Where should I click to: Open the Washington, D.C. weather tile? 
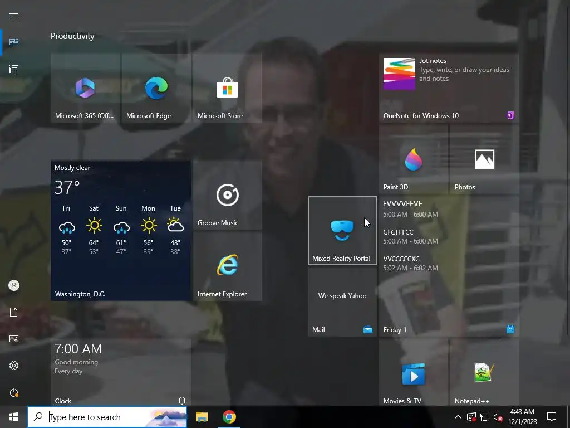[121, 231]
